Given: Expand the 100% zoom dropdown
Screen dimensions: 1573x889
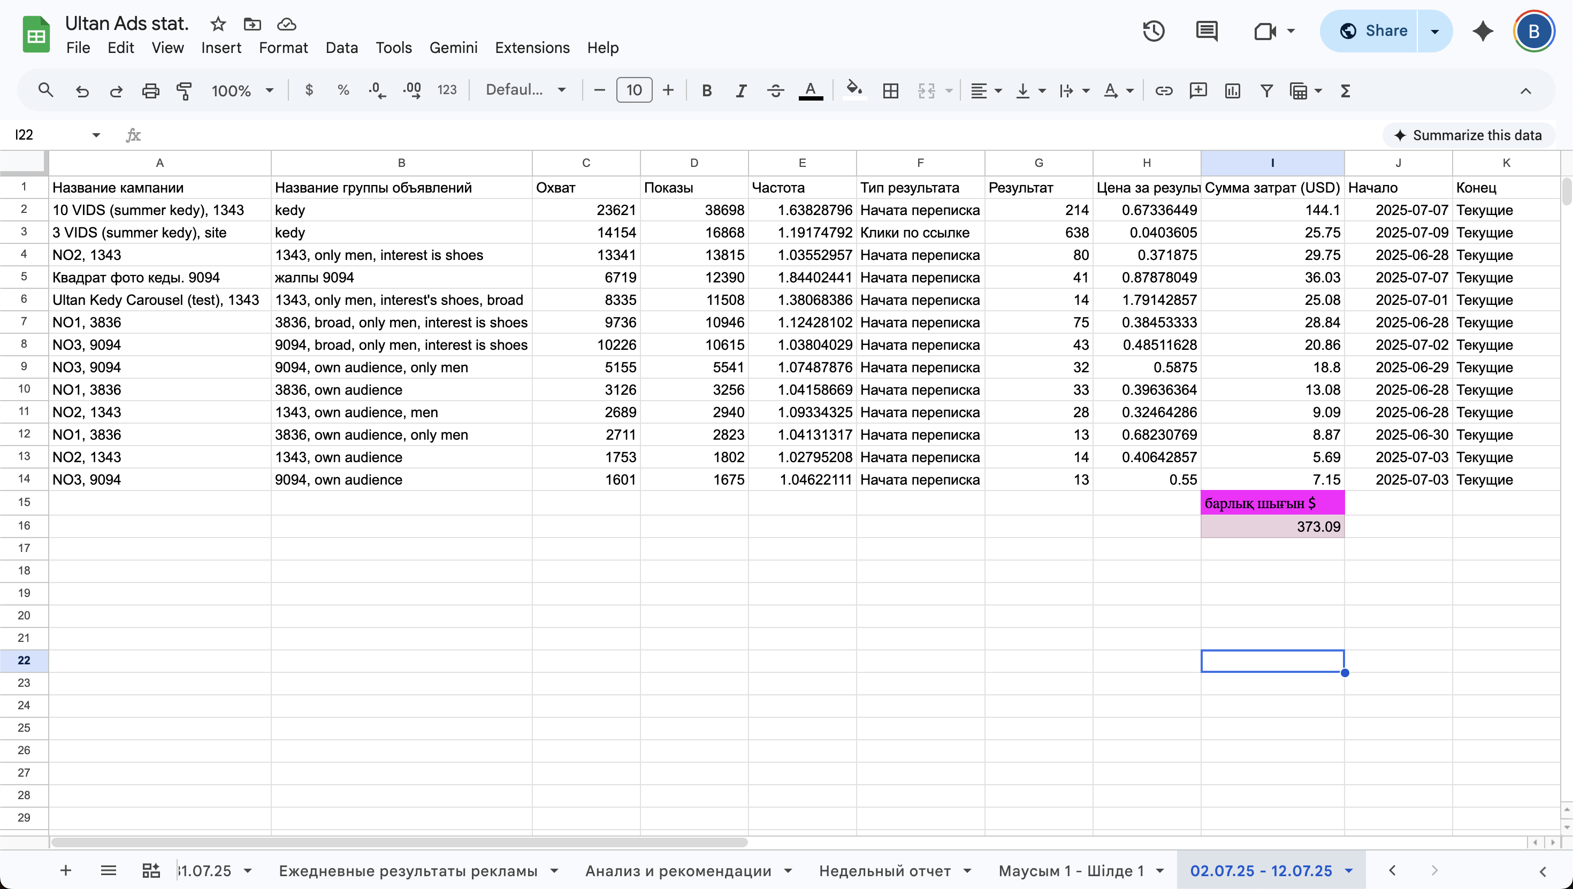Looking at the screenshot, I should (x=242, y=91).
